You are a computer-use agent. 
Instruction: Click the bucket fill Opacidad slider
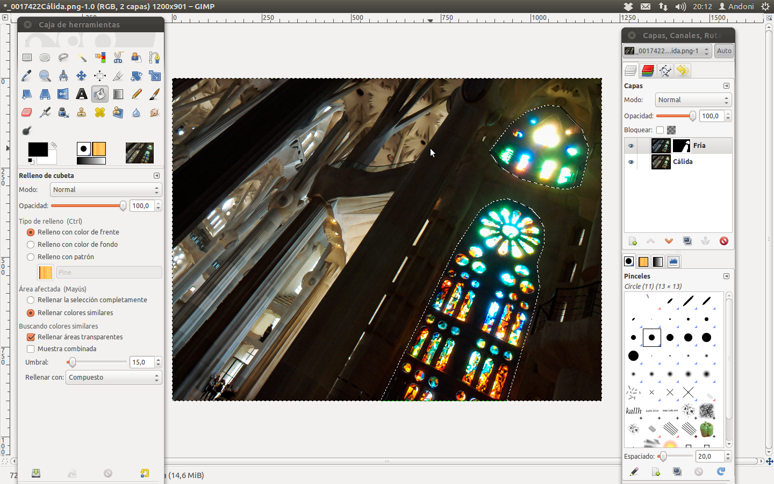point(89,206)
